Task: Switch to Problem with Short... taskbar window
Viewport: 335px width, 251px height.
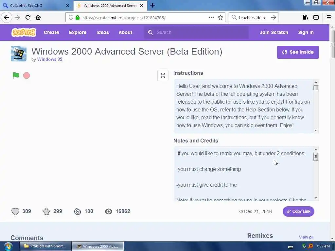Action: [45, 246]
